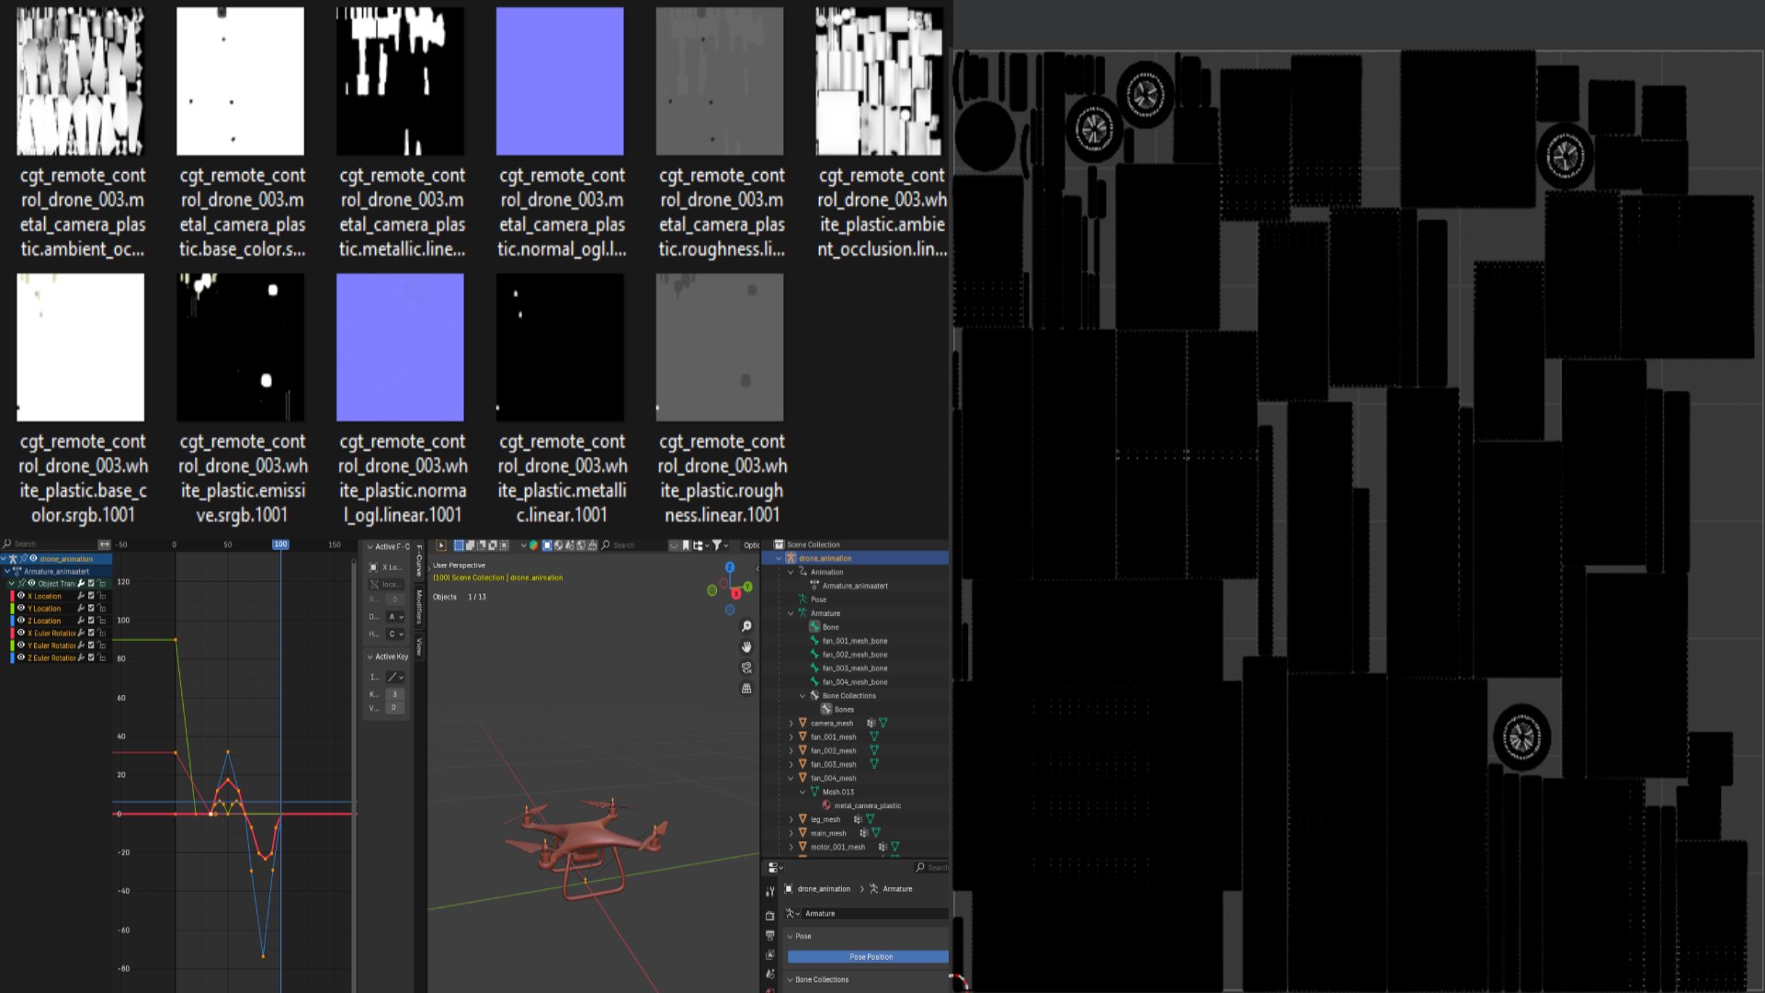Collapse the Active Keyframe panel
The height and width of the screenshot is (993, 1765).
[x=370, y=656]
